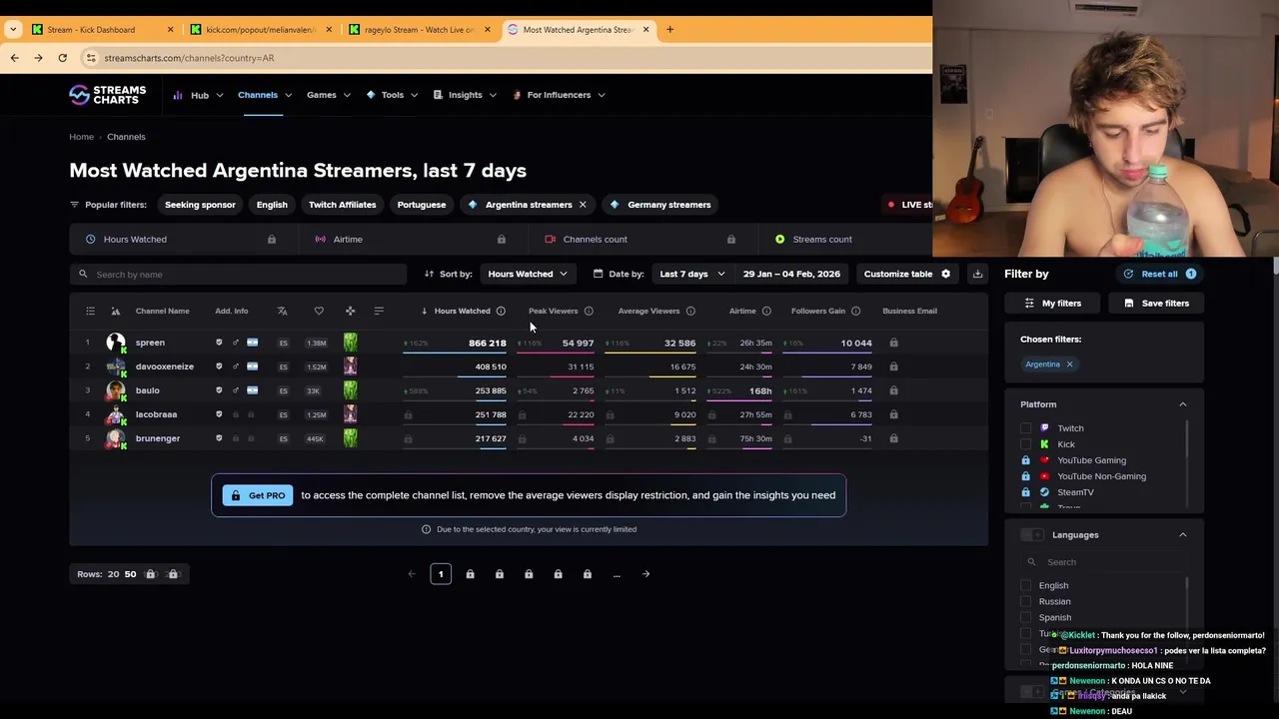Viewport: 1279px width, 719px height.
Task: Click the info icon next to Followers Gain
Action: point(855,311)
